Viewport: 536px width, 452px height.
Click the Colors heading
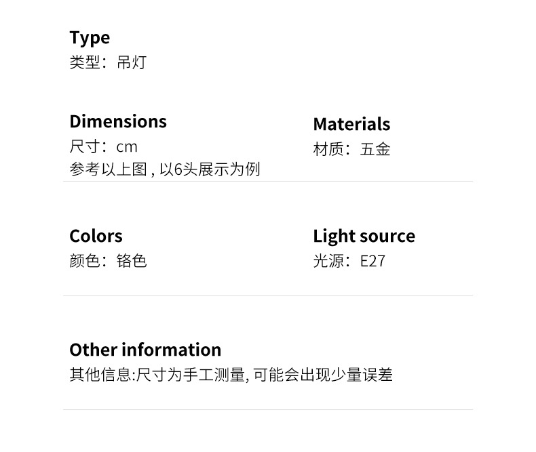coord(96,236)
